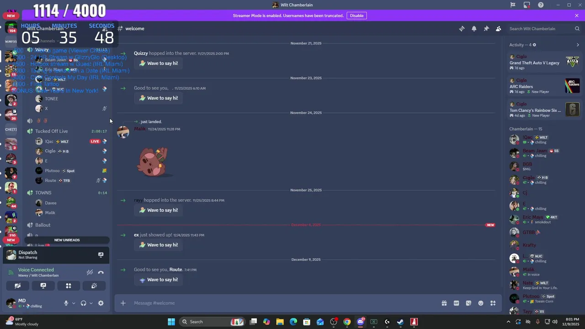This screenshot has width=585, height=329.
Task: Show hidden system tray icons
Action: point(509,322)
